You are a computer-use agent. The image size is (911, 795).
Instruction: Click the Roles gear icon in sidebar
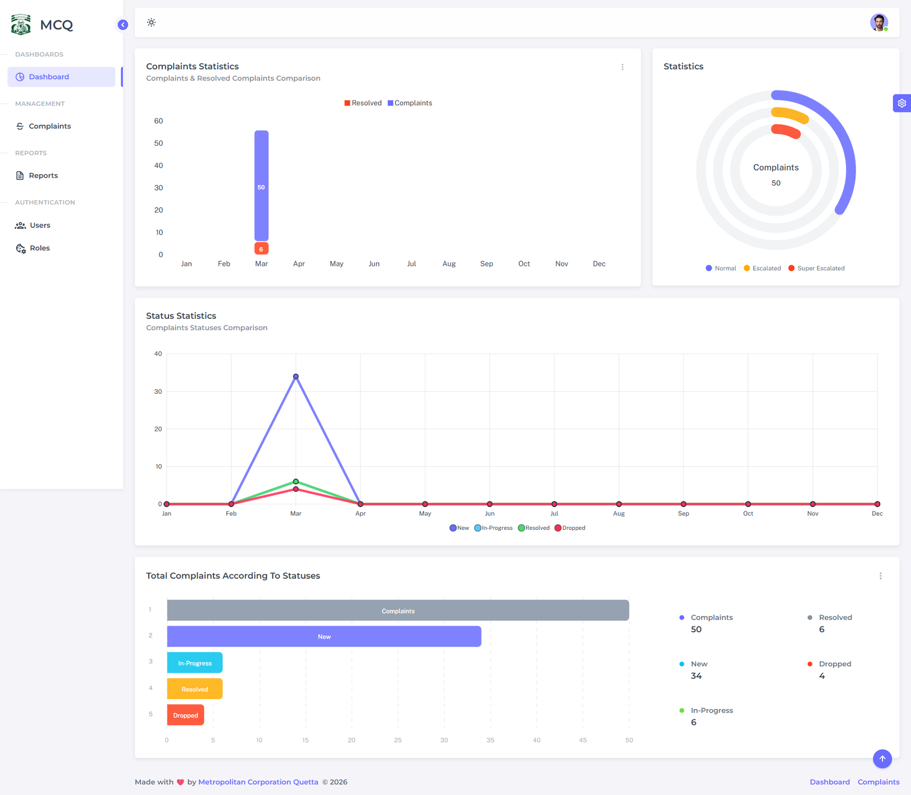[20, 248]
